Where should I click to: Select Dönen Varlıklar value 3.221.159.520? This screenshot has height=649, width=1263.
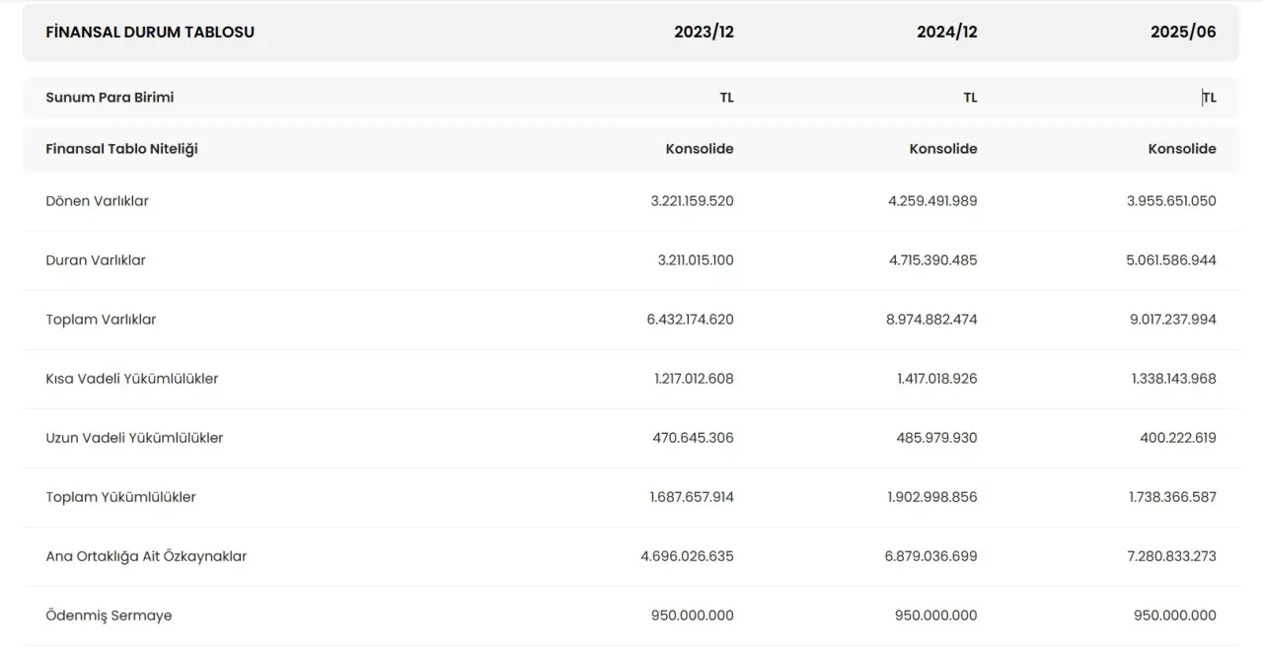coord(692,201)
